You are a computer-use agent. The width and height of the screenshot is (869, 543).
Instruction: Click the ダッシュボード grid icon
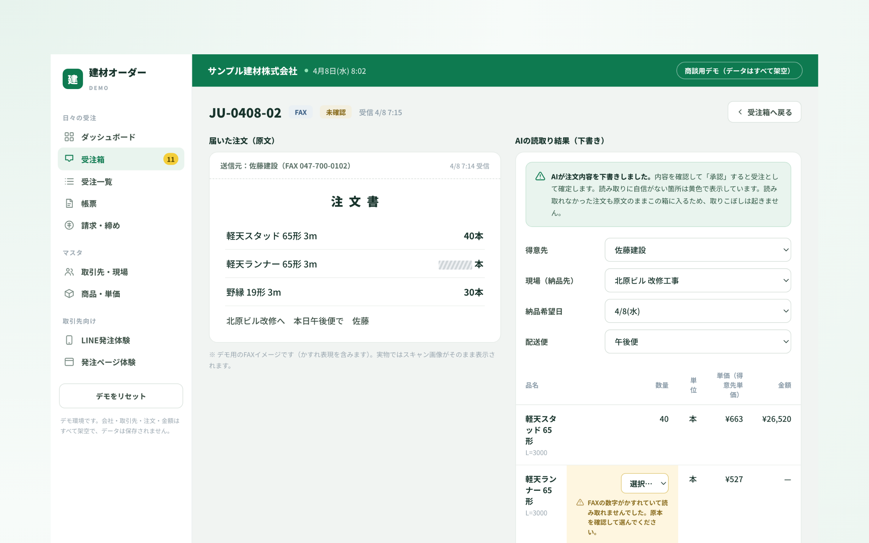click(x=69, y=137)
